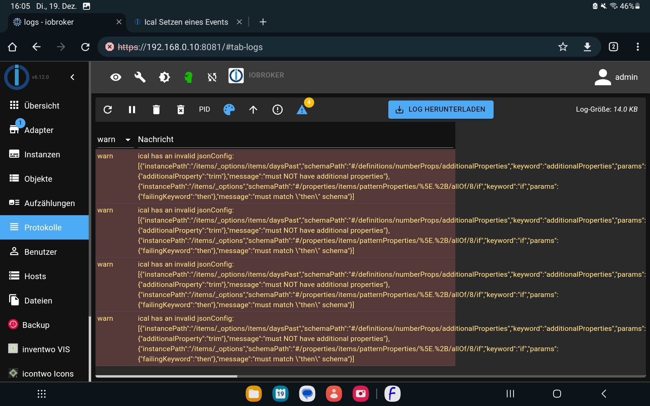Click the delete log file icon

[180, 110]
